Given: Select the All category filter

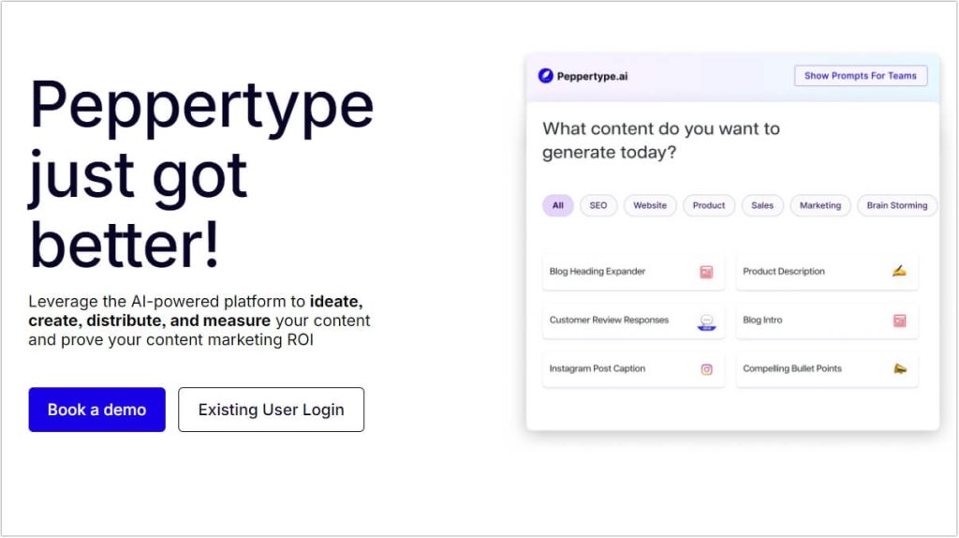Looking at the screenshot, I should pos(557,205).
